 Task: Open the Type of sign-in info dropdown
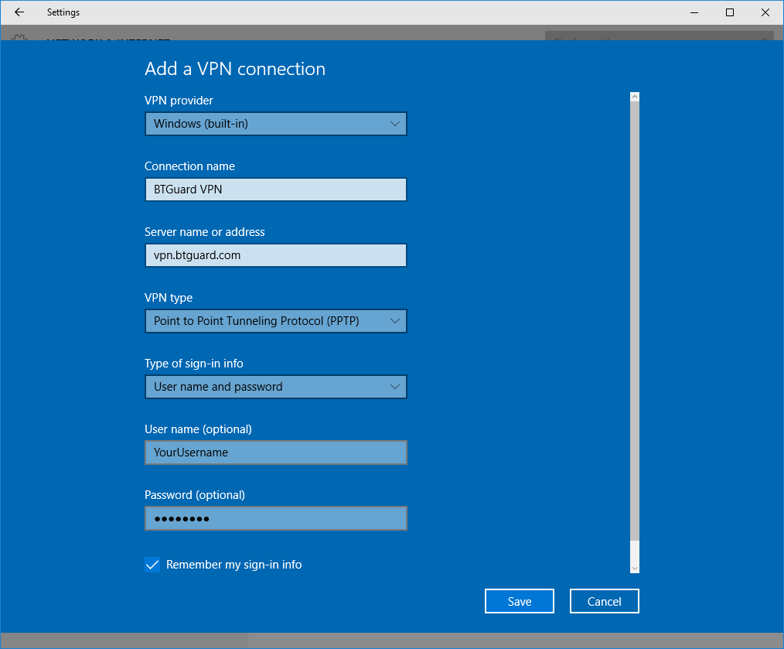click(275, 387)
